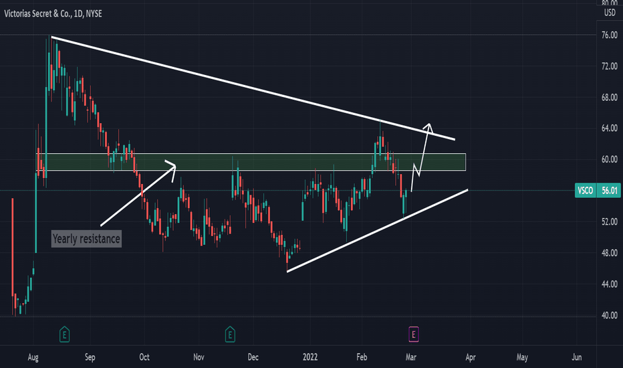Click the first green earnings E marker
623x368 pixels.
click(64, 334)
